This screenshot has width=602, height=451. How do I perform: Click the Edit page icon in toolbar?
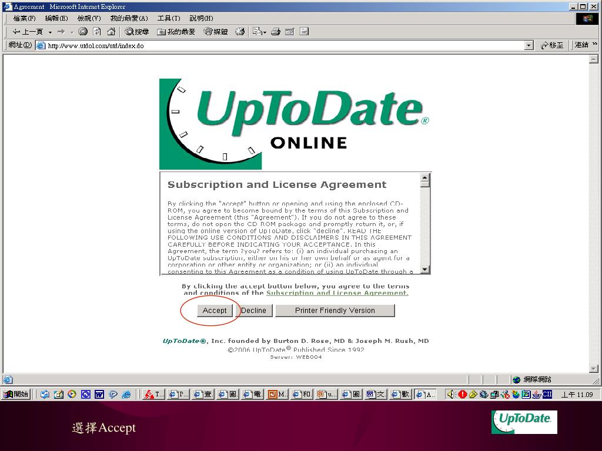[x=290, y=32]
